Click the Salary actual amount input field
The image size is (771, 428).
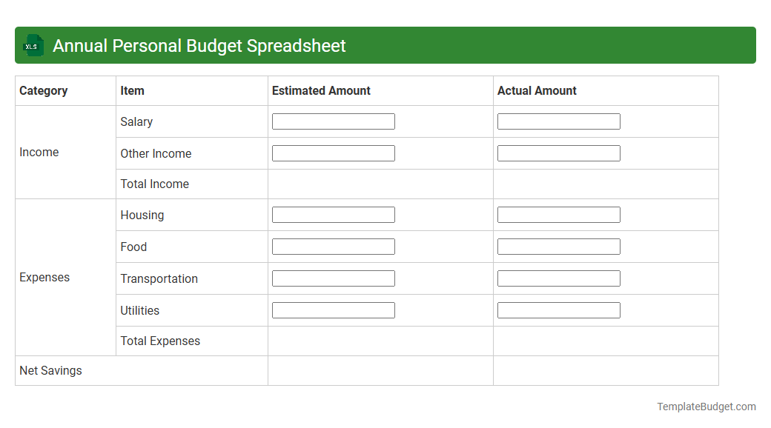[558, 121]
